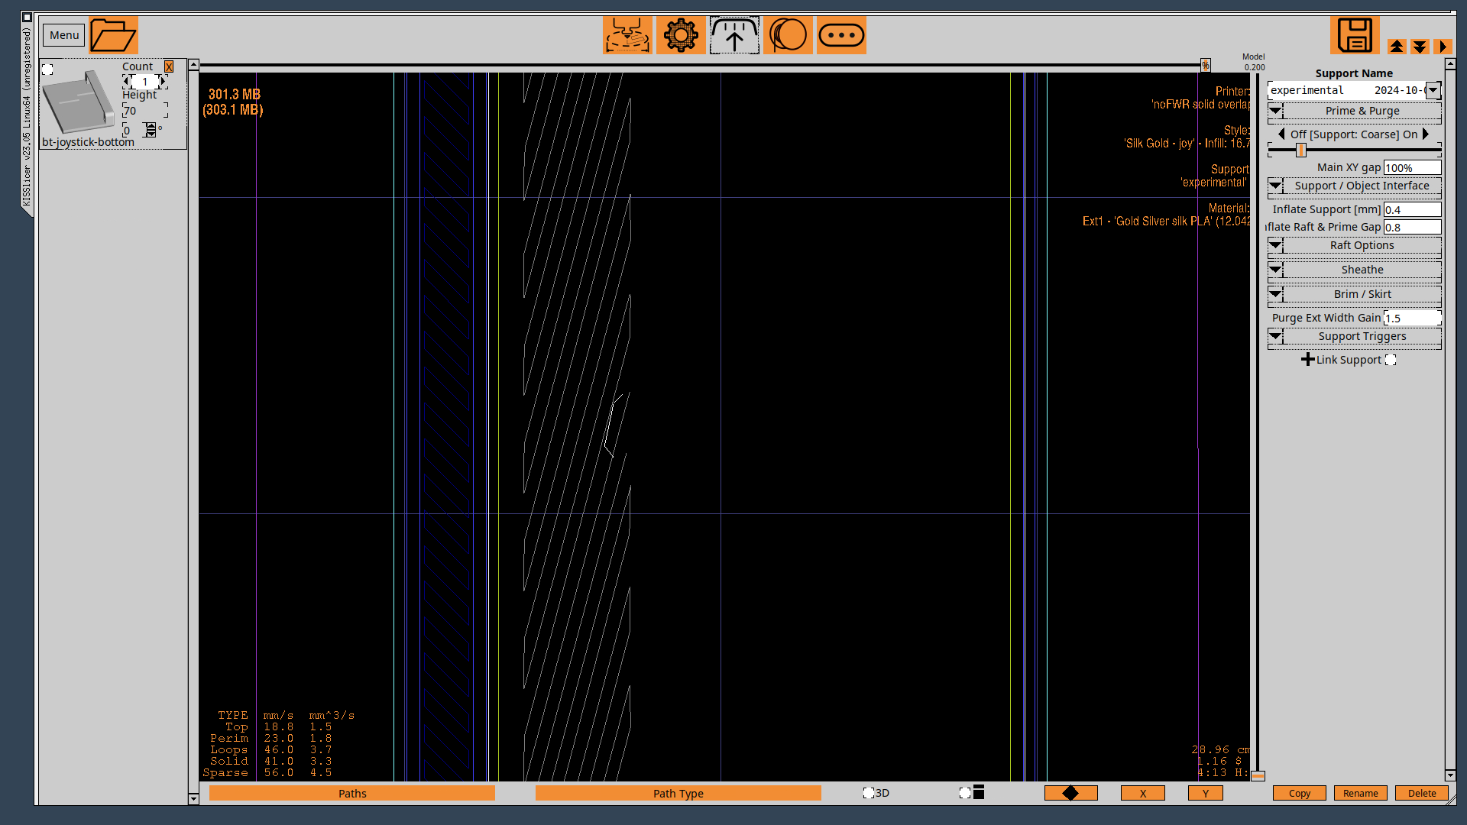Click the Path Type button

pos(678,793)
